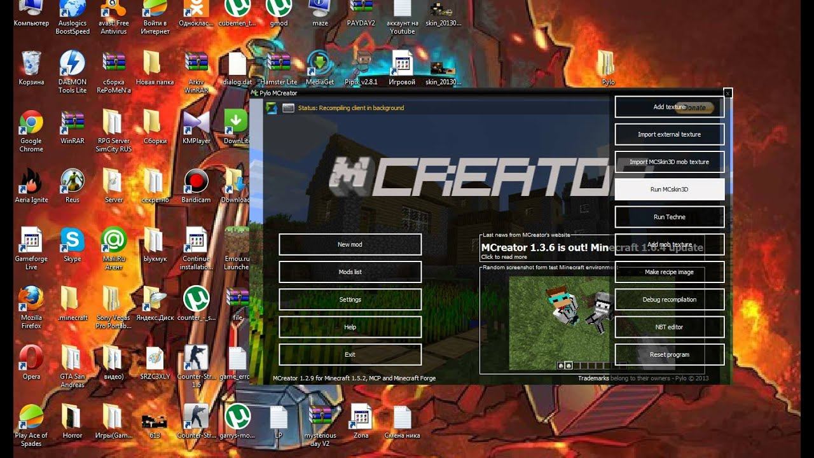Image resolution: width=814 pixels, height=458 pixels.
Task: Select avast! Free Antivirus icon
Action: [113, 17]
